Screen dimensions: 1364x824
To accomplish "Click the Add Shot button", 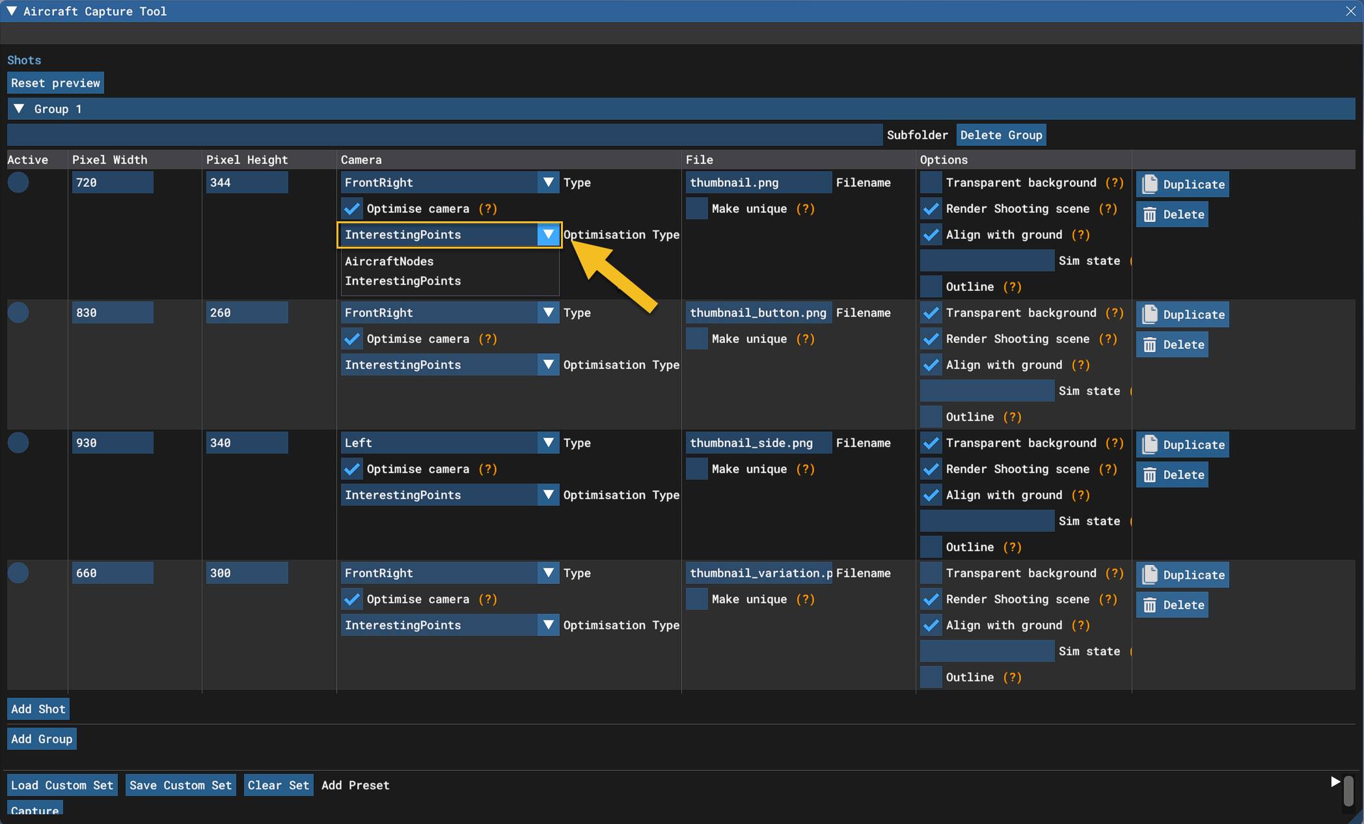I will click(x=38, y=709).
